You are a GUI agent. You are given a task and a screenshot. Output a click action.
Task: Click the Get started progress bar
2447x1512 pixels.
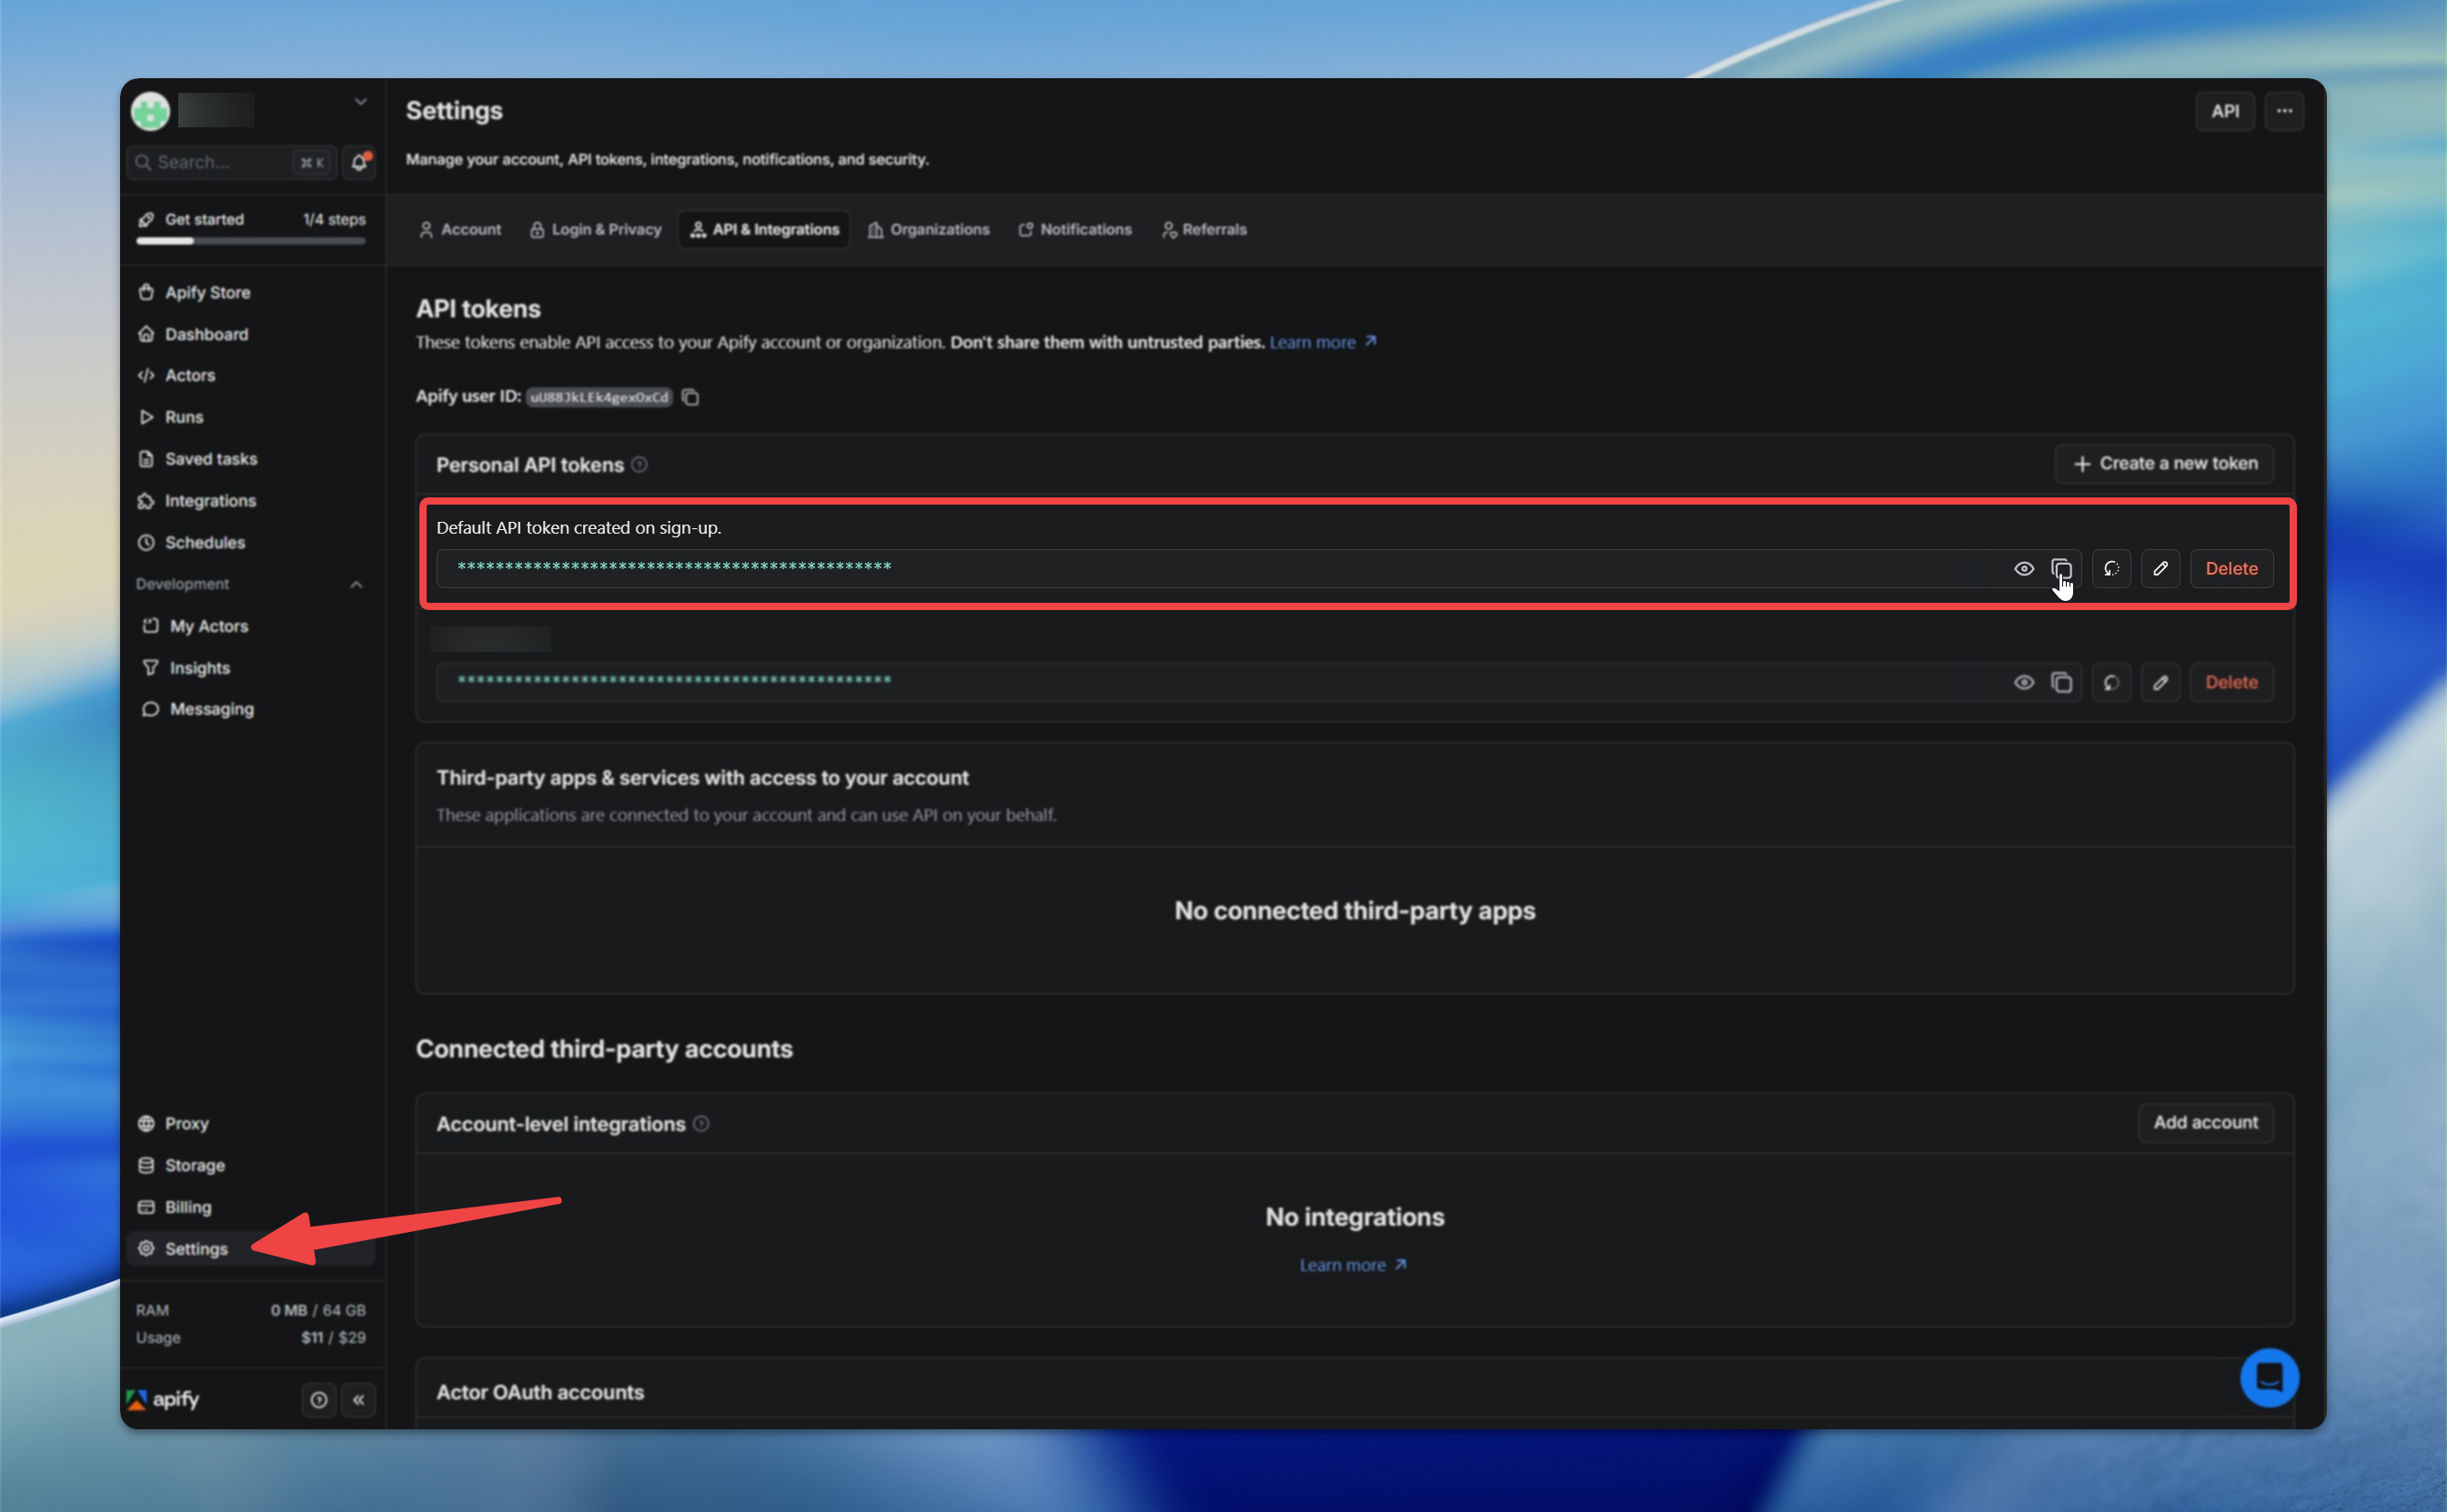[x=251, y=241]
